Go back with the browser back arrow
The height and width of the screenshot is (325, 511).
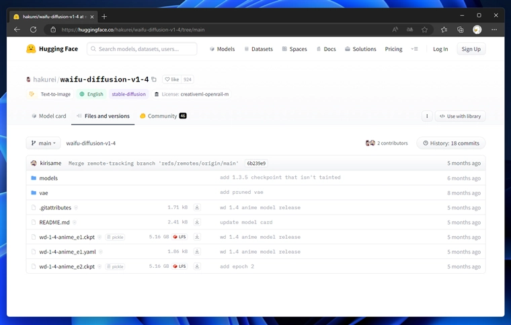click(17, 30)
